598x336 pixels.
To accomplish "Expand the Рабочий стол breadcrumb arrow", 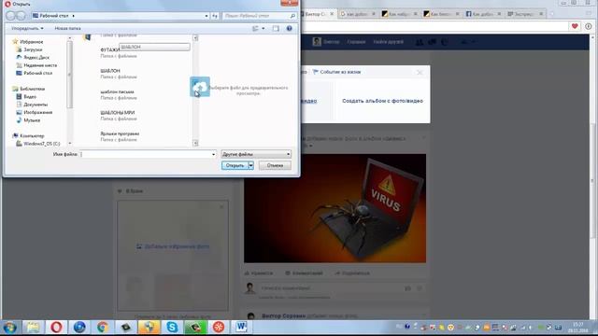I will click(73, 16).
